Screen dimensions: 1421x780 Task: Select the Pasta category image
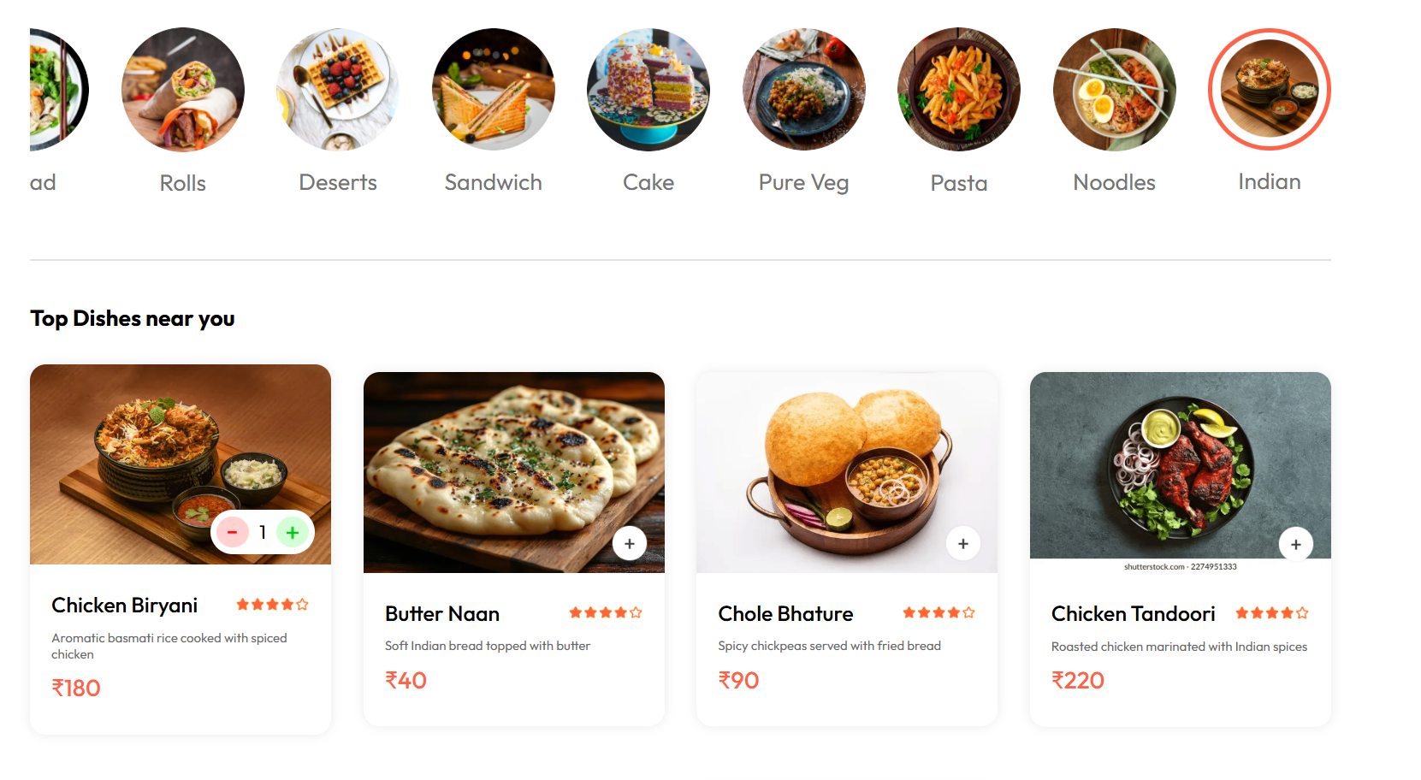pyautogui.click(x=959, y=90)
